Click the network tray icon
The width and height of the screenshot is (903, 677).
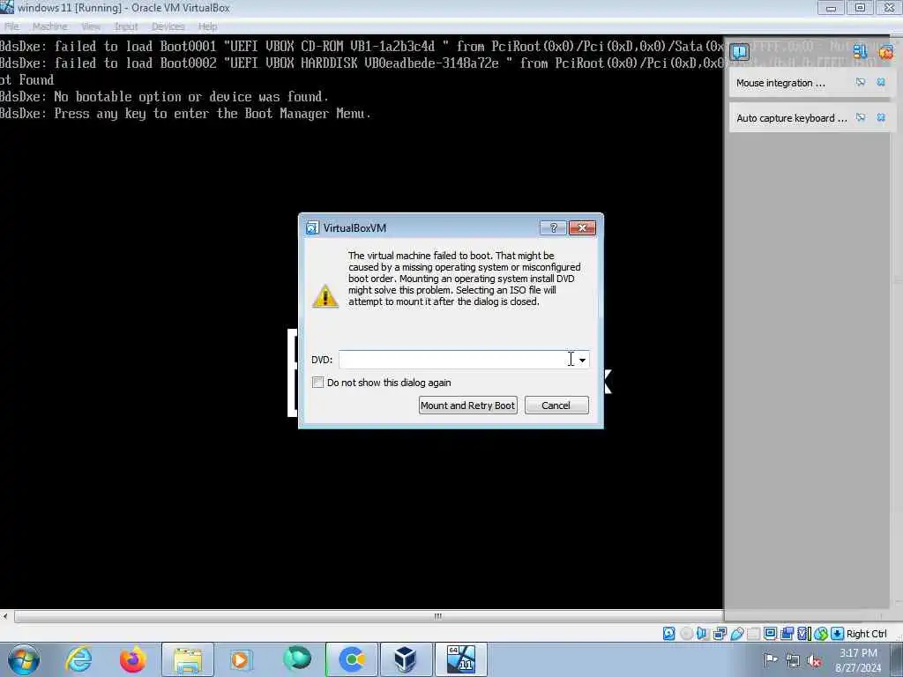click(793, 660)
